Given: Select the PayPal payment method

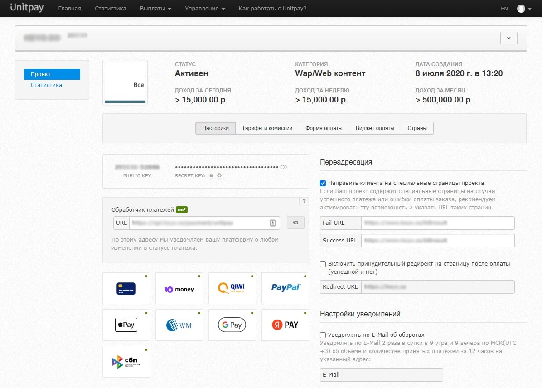Looking at the screenshot, I should point(285,288).
